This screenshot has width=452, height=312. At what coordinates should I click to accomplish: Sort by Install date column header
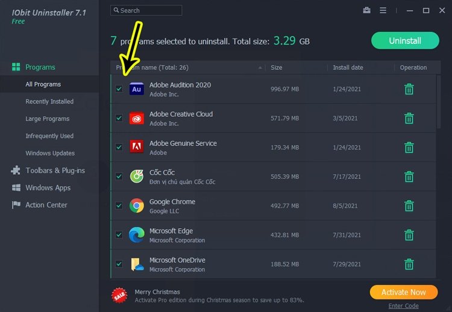click(348, 67)
